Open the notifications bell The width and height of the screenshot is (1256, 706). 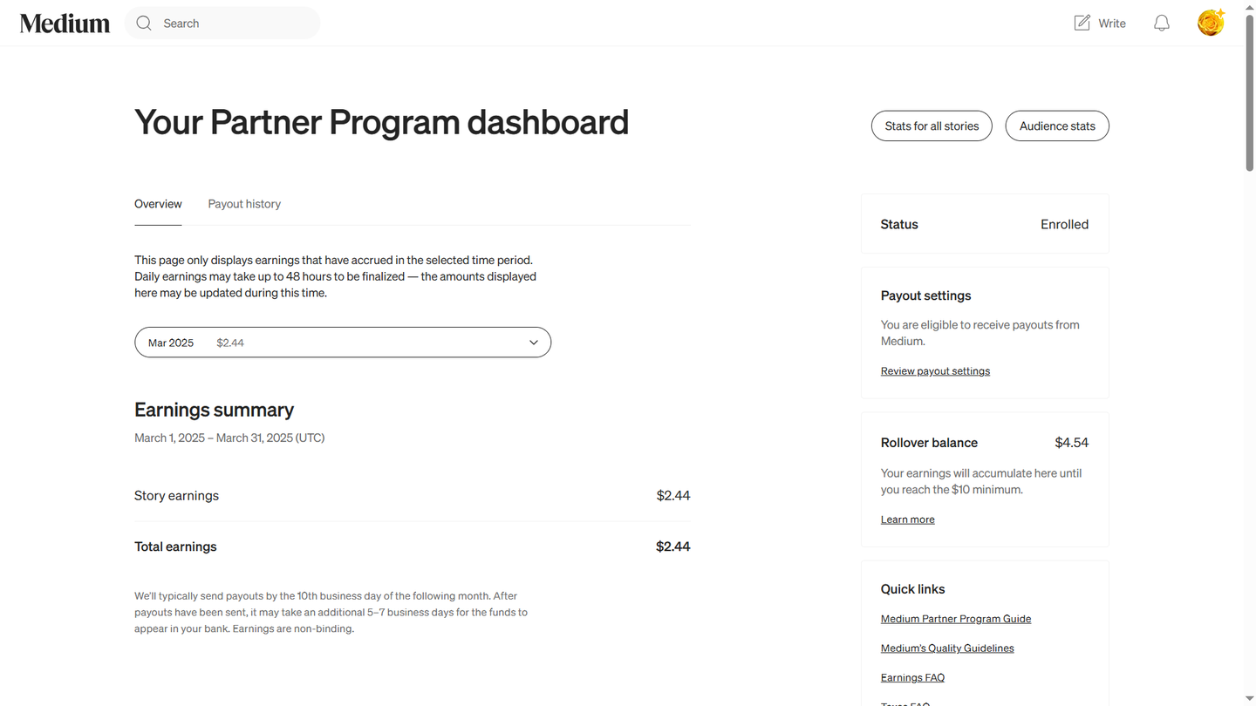(x=1161, y=24)
